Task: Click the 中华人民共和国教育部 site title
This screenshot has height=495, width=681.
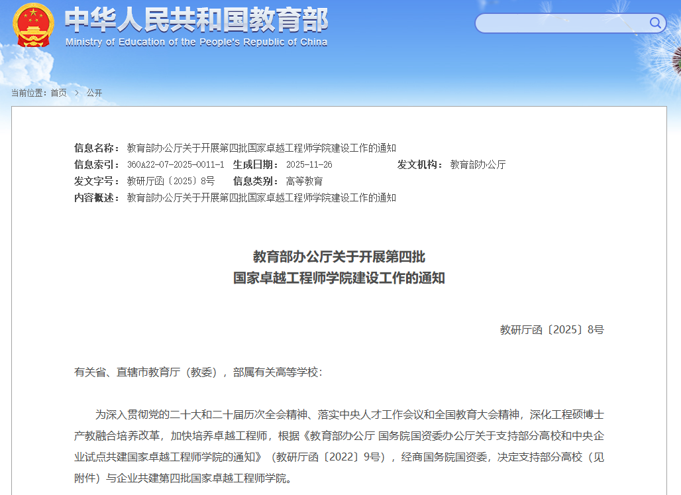Action: coord(196,20)
